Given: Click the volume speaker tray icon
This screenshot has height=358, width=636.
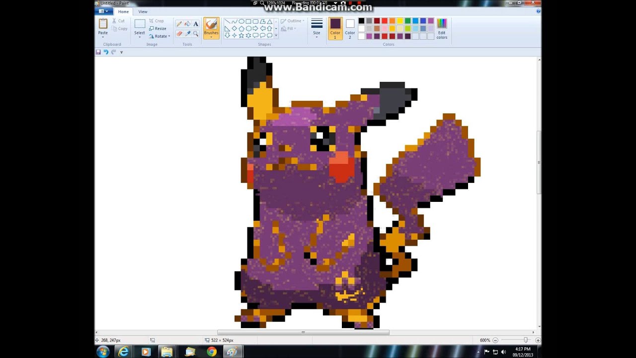Looking at the screenshot, I should pos(503,352).
